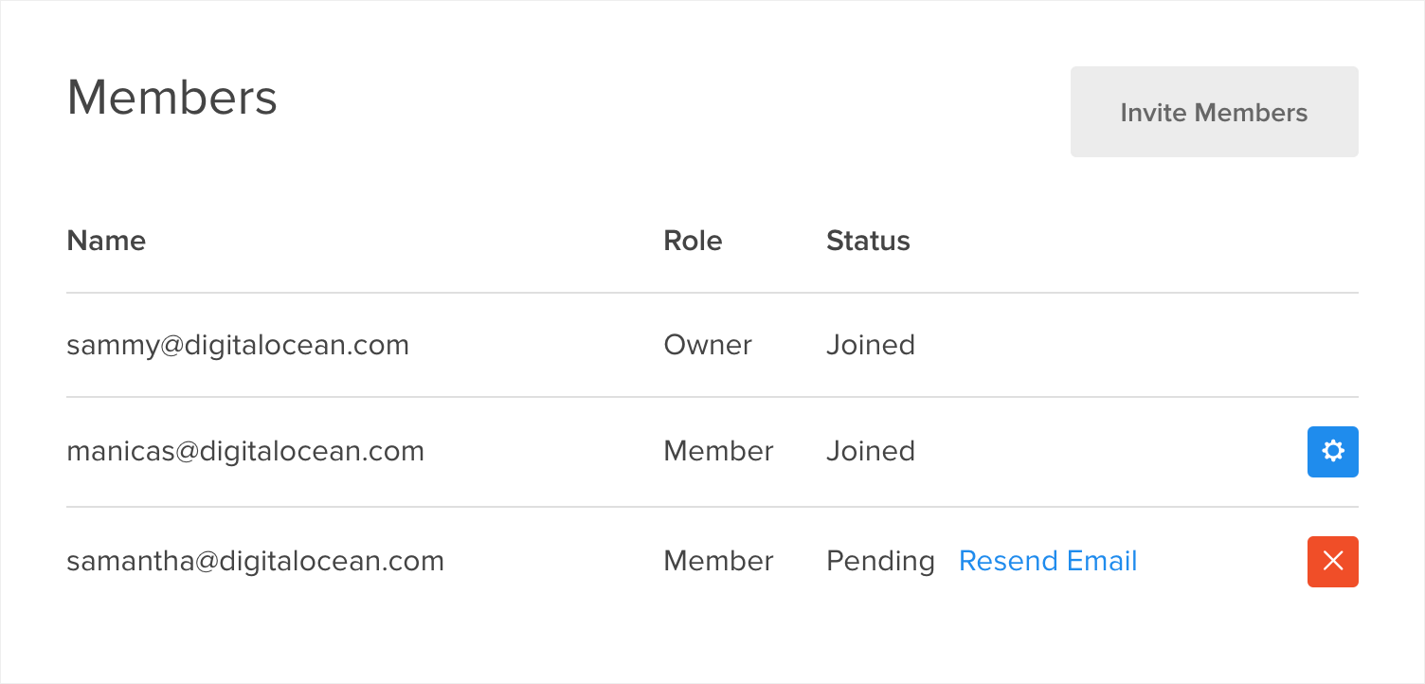Image resolution: width=1425 pixels, height=684 pixels.
Task: Click manicas@digitalocean.com member email
Action: click(245, 451)
